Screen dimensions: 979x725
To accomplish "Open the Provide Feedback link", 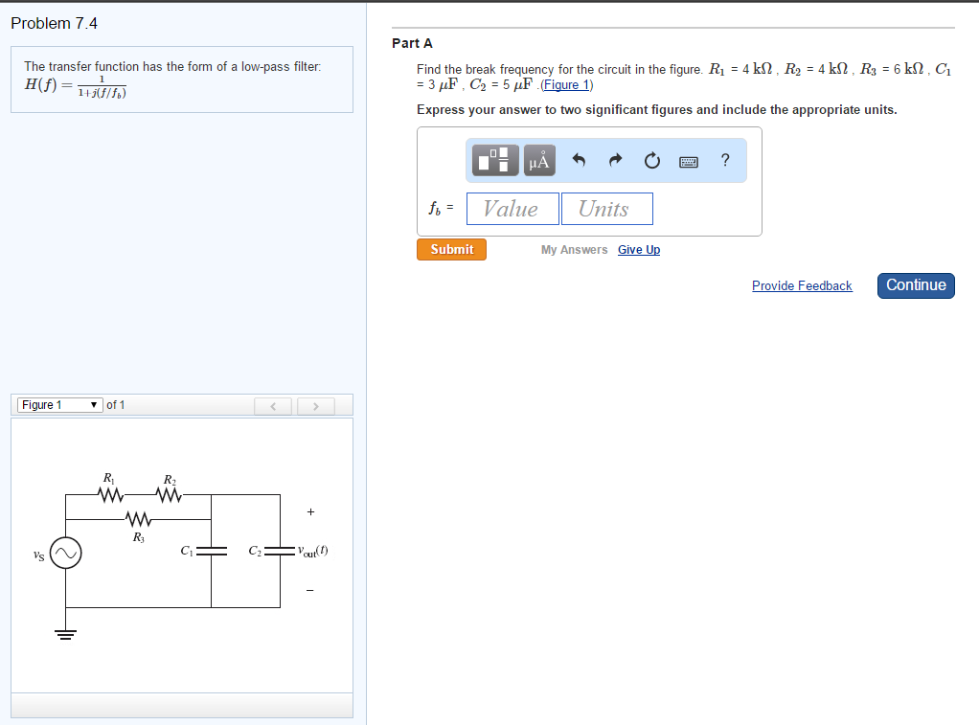I will click(x=802, y=285).
